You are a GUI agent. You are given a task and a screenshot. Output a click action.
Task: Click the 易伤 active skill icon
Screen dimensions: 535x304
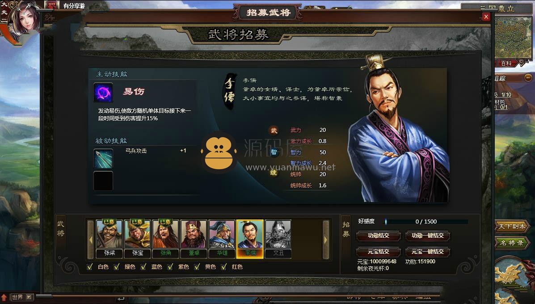[x=103, y=93]
